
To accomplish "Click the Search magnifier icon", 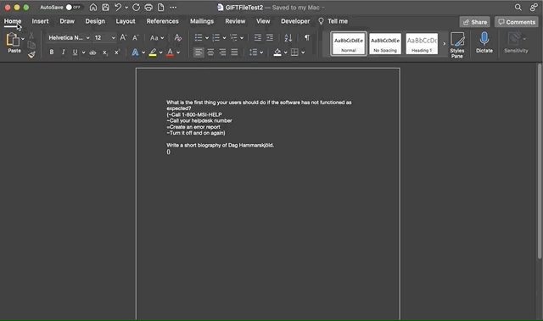I will click(x=518, y=8).
